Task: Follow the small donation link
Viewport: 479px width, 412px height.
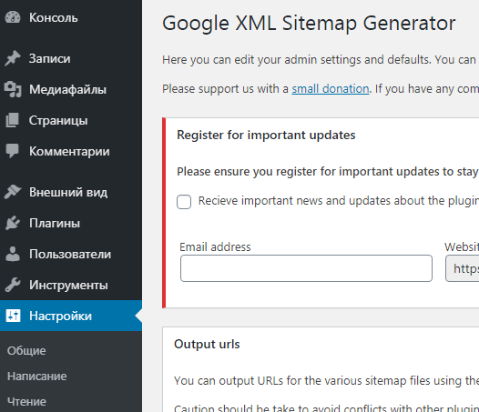Action: (x=331, y=89)
